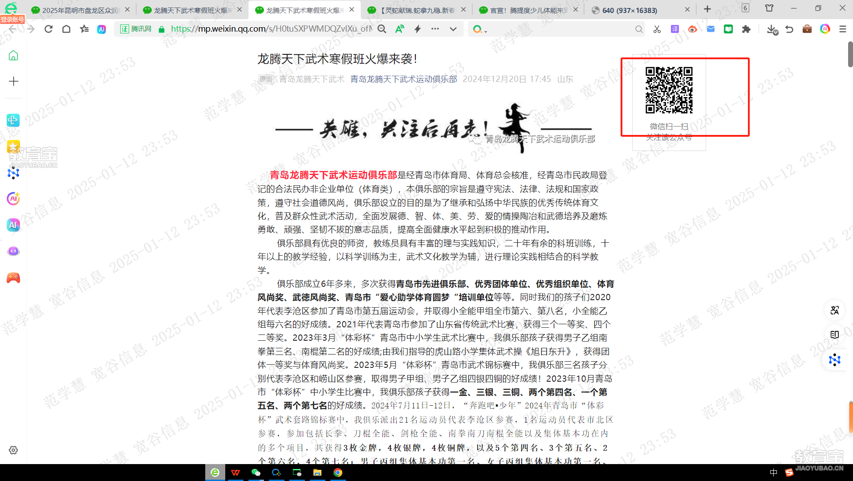The width and height of the screenshot is (853, 481).
Task: Switch to the second 龙腾天下武术寒假班 tab
Action: pyautogui.click(x=192, y=10)
